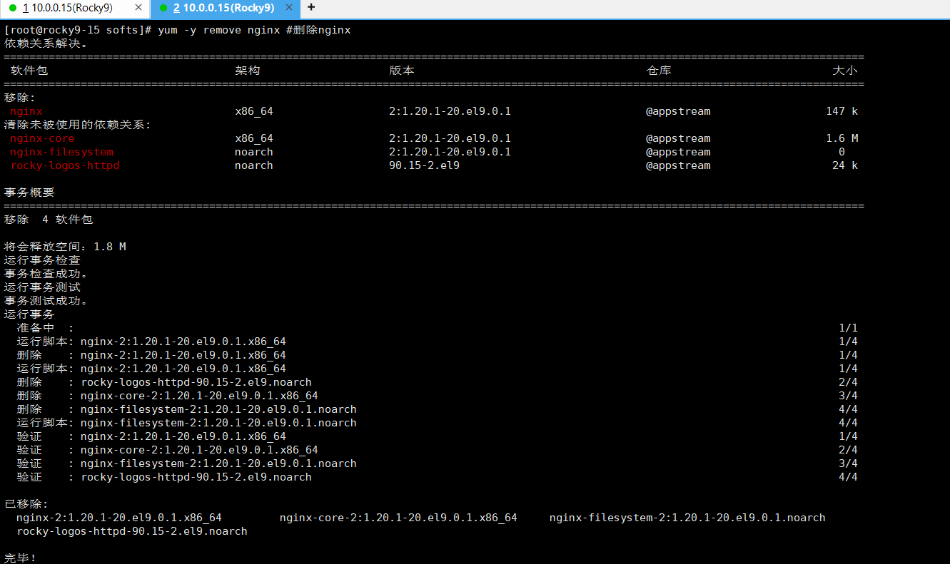Screen dimensions: 950x564
Task: Open a new session with plus button
Action: coord(311,7)
